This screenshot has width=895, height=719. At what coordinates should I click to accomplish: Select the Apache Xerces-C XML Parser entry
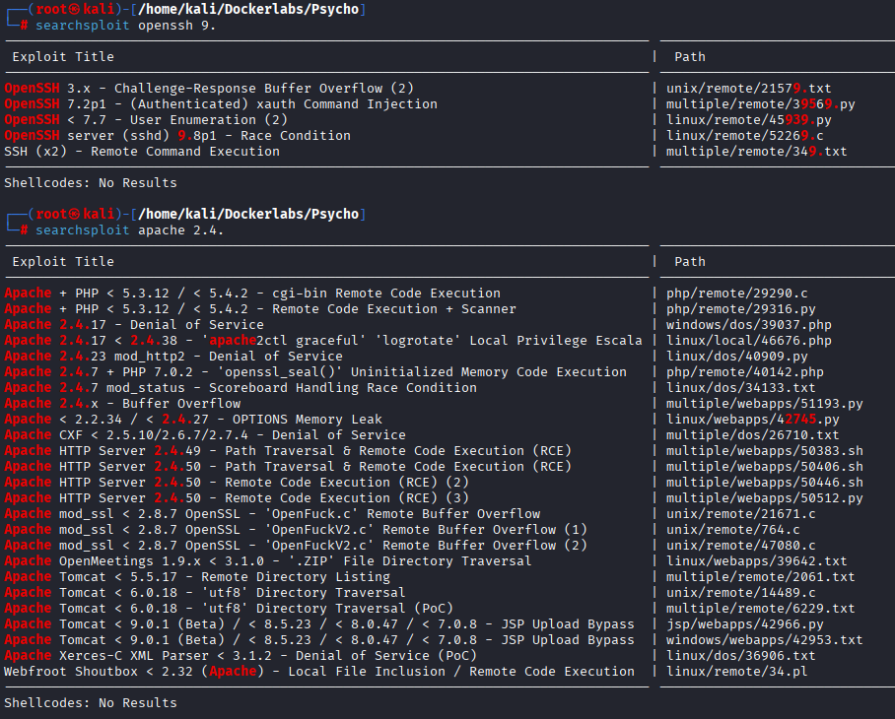pos(241,656)
